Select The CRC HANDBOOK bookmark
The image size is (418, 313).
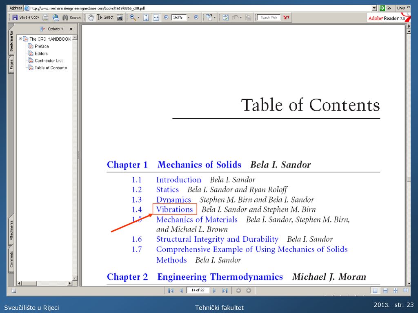50,39
